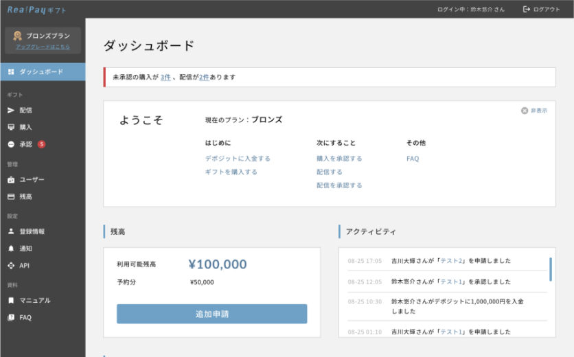Click the FAQ help icon in sidebar
This screenshot has width=574, height=357.
pos(11,317)
